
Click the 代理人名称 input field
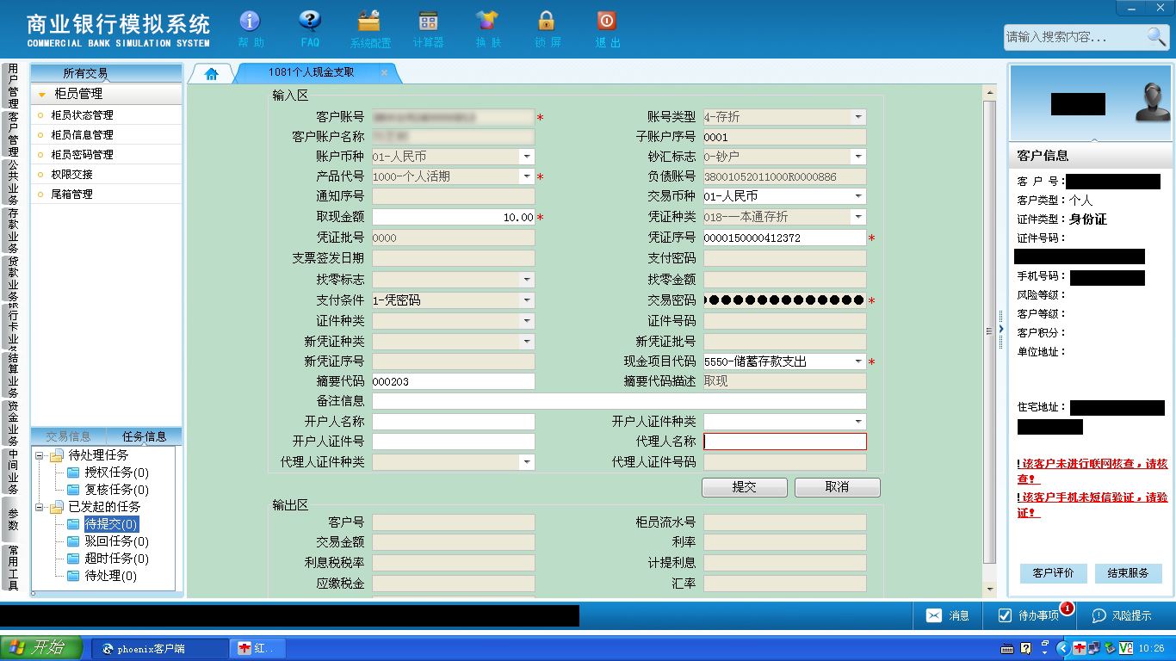pos(784,442)
